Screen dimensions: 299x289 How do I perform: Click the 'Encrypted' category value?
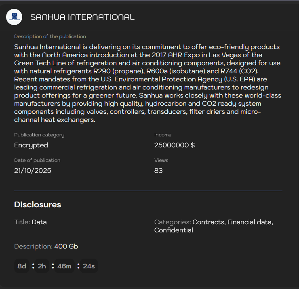click(x=31, y=145)
